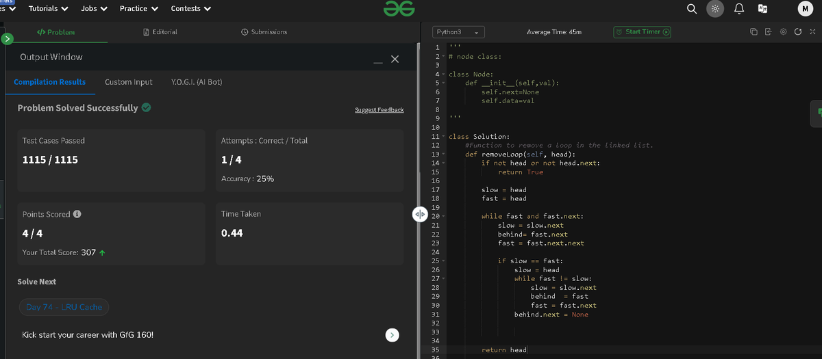Enter fullscreen editor mode icon

(x=812, y=32)
